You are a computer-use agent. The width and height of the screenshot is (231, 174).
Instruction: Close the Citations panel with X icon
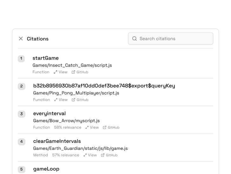click(x=21, y=38)
